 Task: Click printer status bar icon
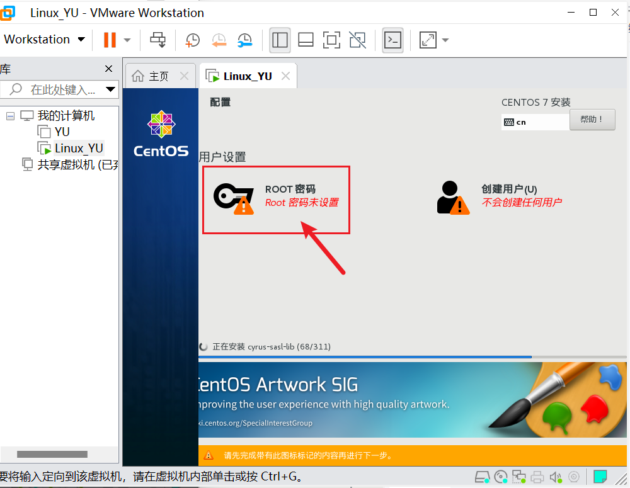point(537,477)
